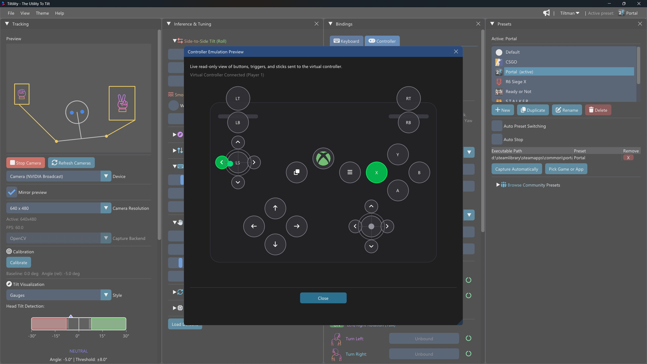Click the Stop Camera button

(x=26, y=163)
